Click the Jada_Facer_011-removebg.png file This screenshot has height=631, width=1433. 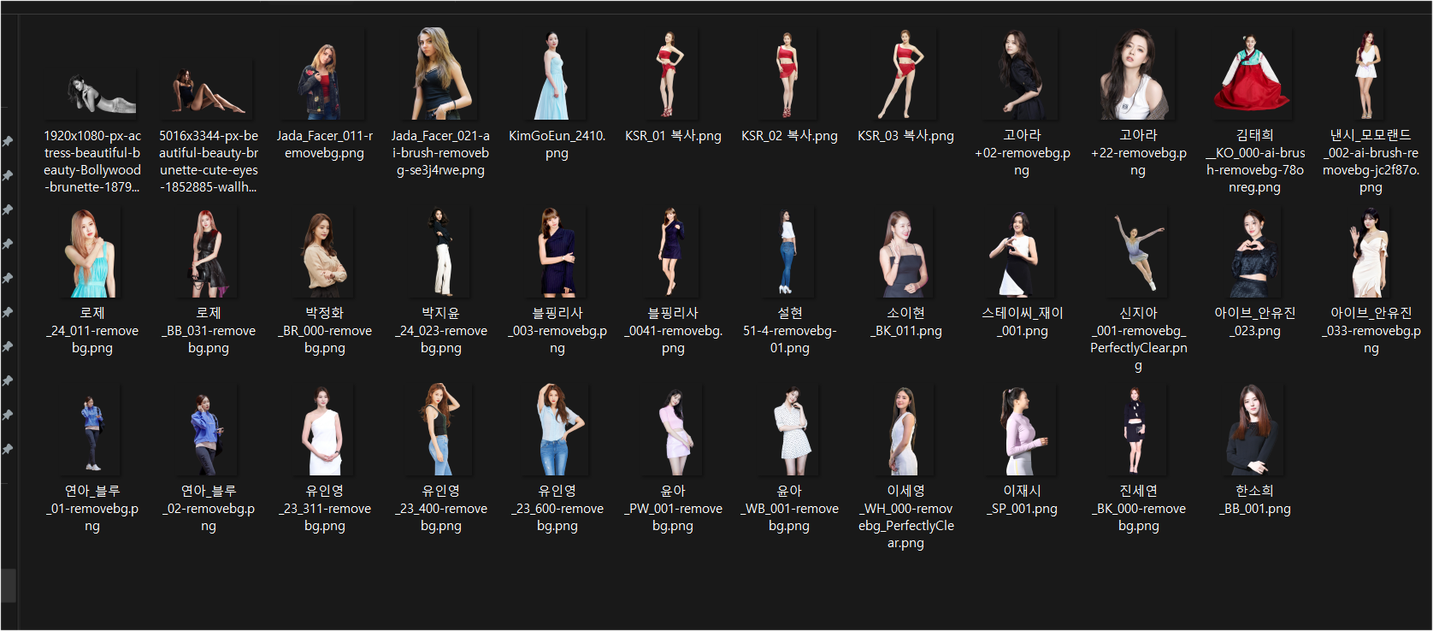click(324, 82)
